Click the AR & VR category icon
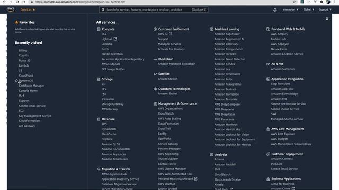This screenshot has height=190, width=339. click(x=268, y=64)
